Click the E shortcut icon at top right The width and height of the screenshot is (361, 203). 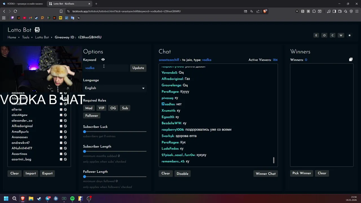pos(316,36)
